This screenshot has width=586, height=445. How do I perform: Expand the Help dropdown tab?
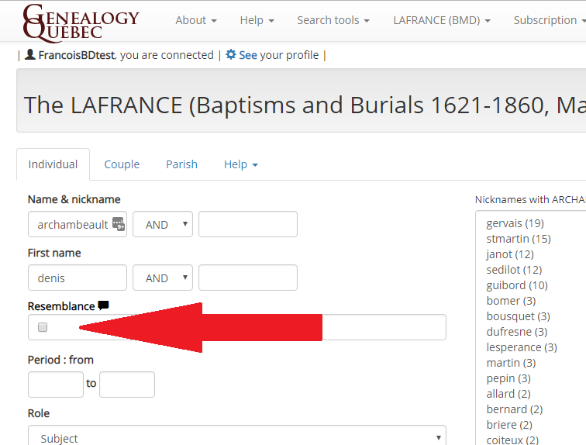point(241,164)
